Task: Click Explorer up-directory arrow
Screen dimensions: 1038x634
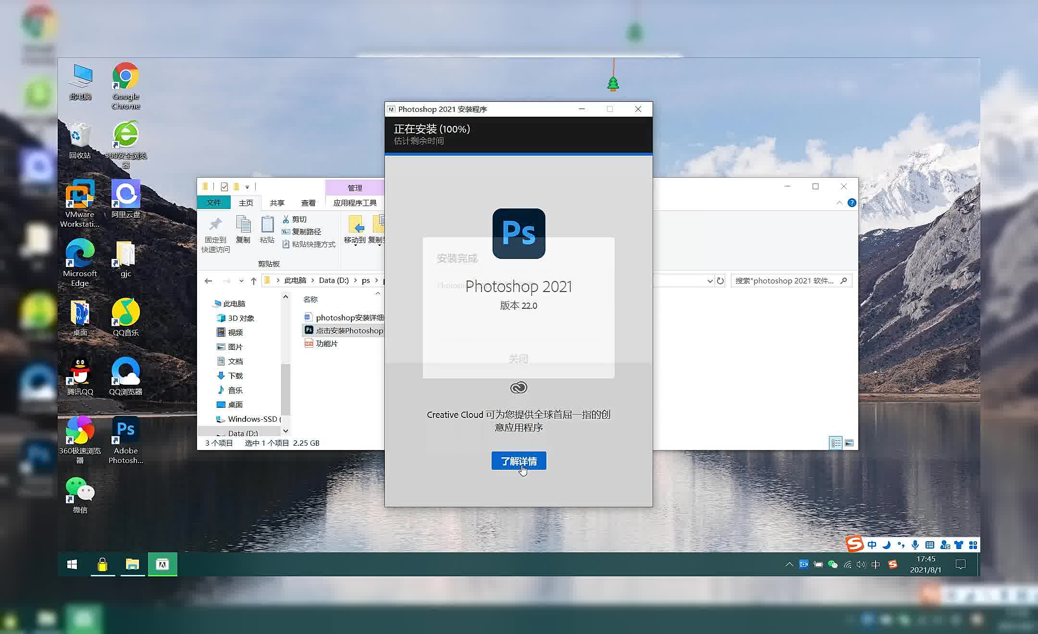Action: [x=254, y=281]
